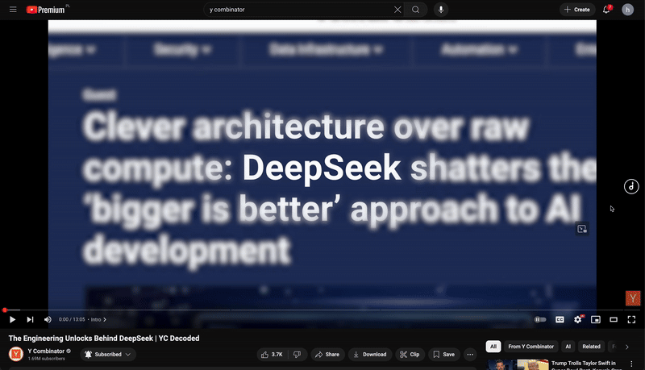Select the Related filter chip
645x370 pixels.
tap(591, 347)
